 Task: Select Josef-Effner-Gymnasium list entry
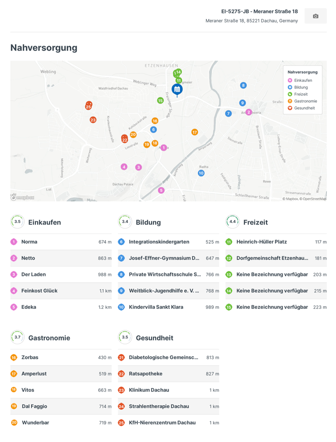point(164,258)
